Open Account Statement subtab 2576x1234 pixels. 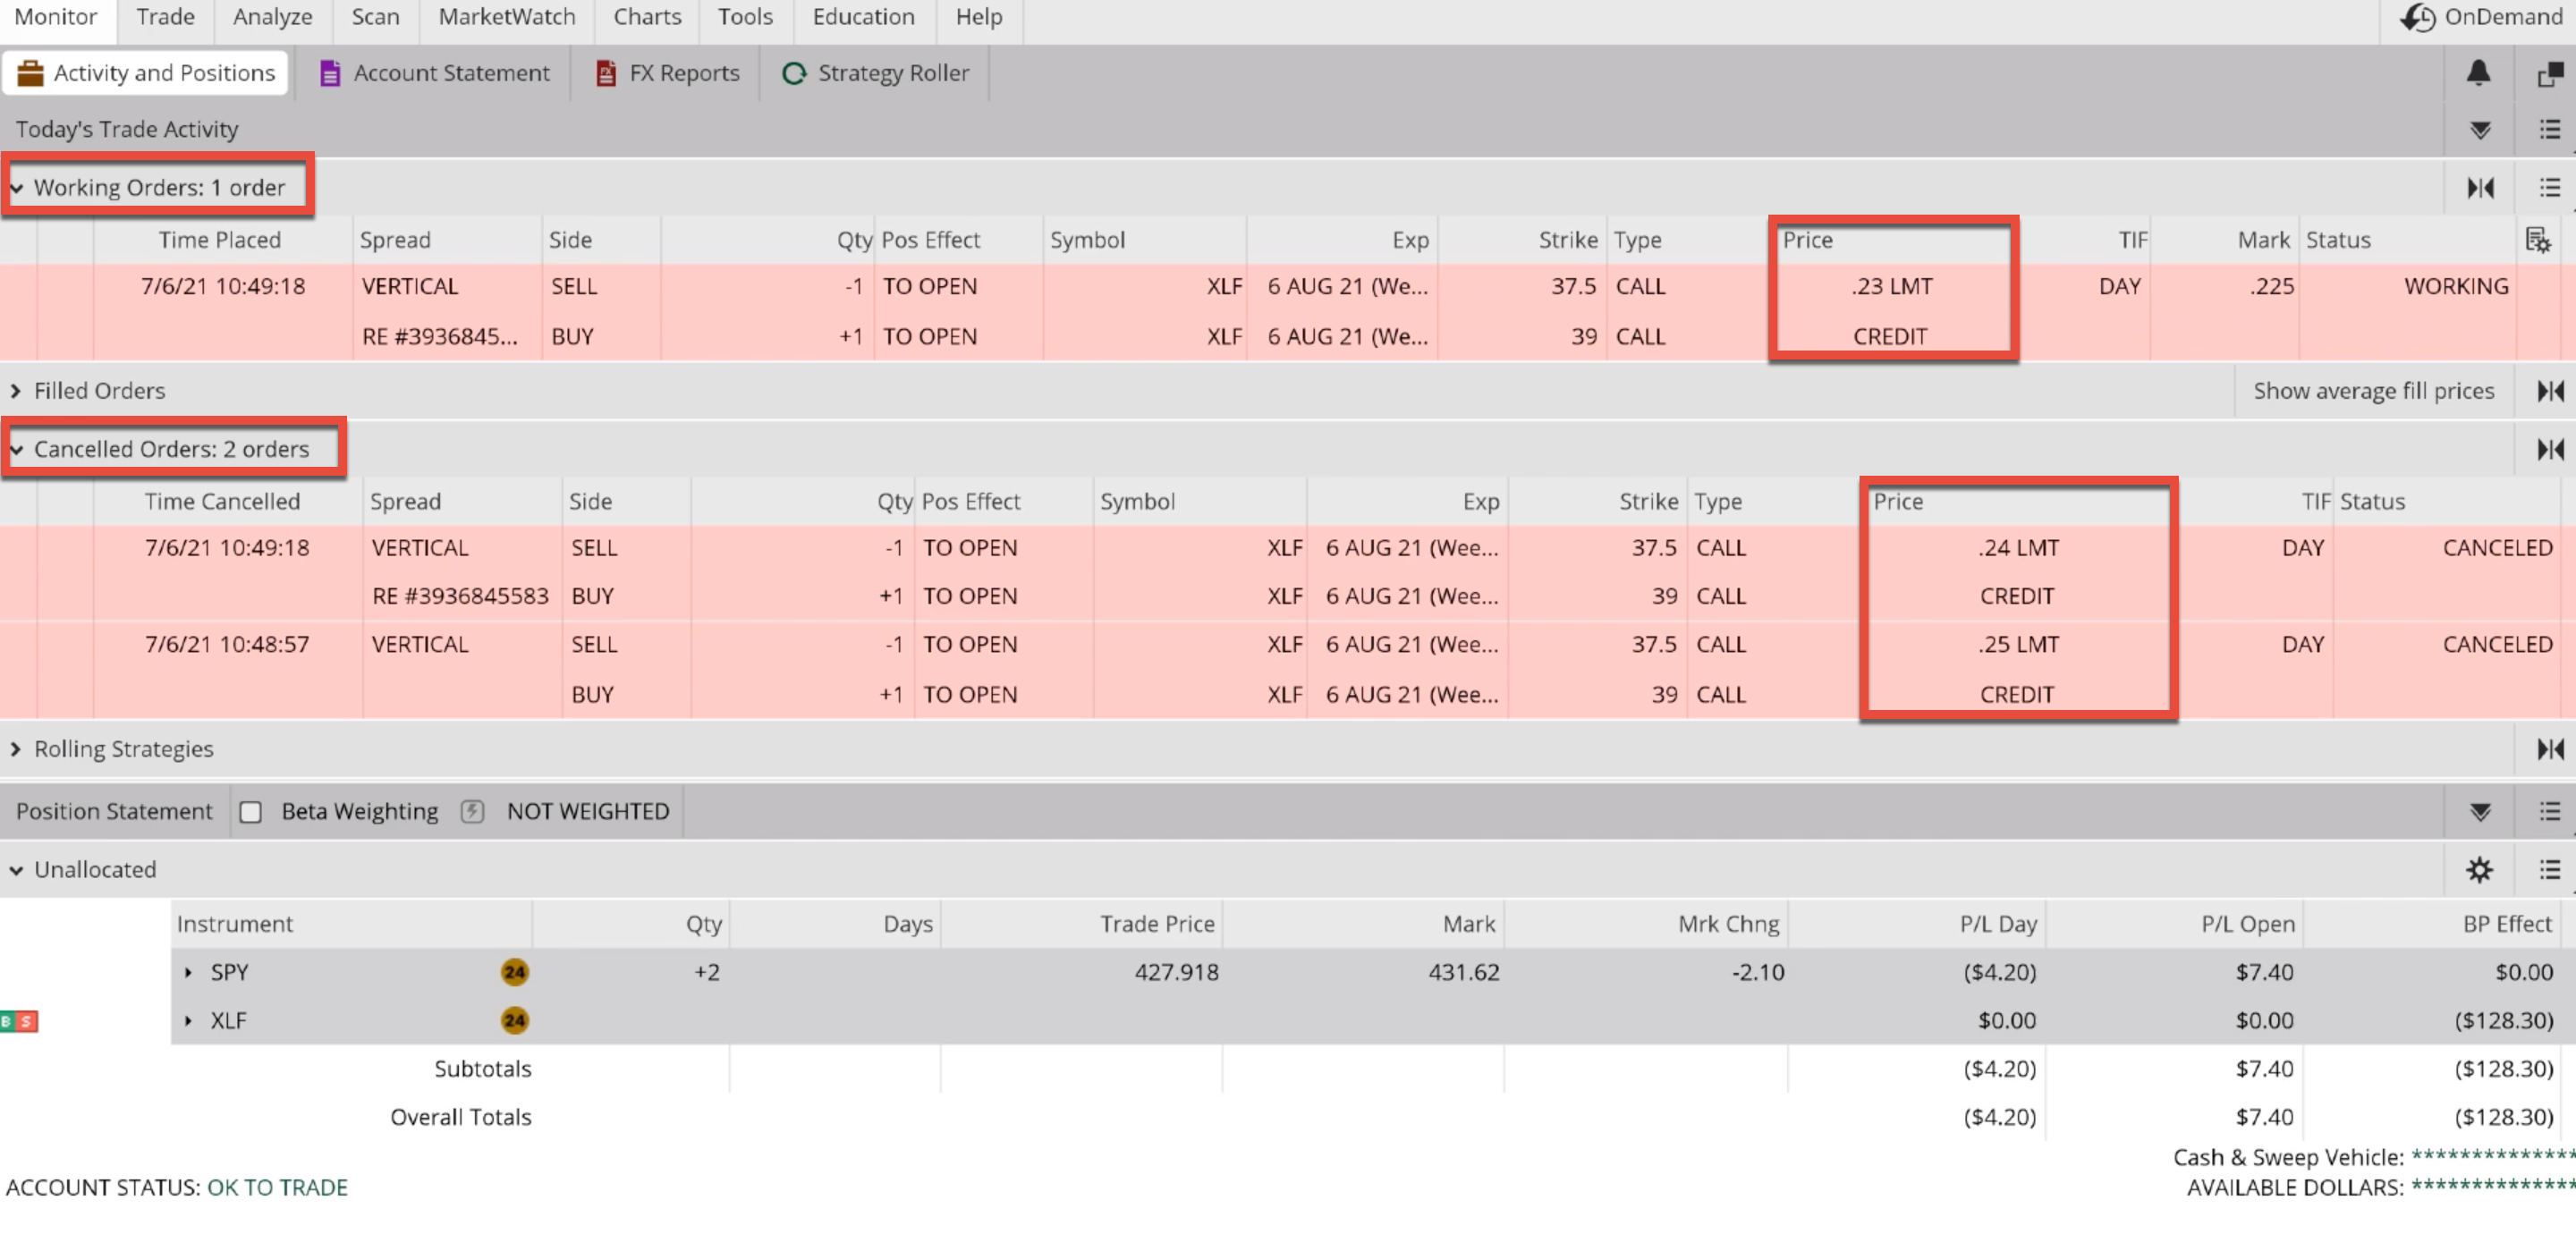pos(435,73)
